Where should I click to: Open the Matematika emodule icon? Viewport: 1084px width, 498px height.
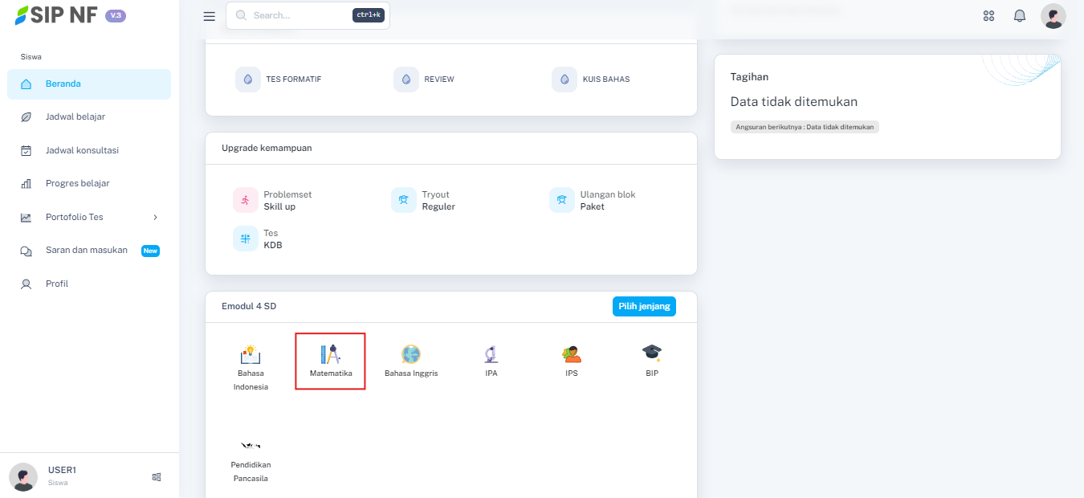click(x=330, y=355)
